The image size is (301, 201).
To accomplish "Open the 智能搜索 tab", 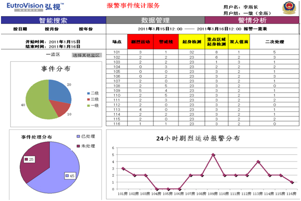I will point(53,20).
